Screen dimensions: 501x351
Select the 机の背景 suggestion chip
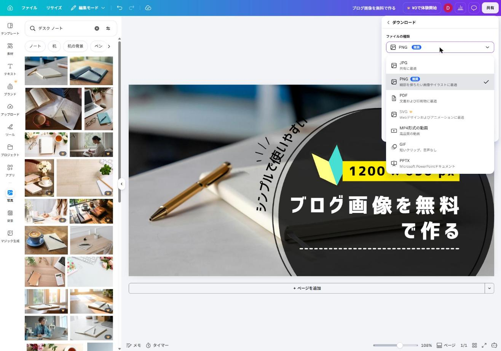pyautogui.click(x=75, y=46)
